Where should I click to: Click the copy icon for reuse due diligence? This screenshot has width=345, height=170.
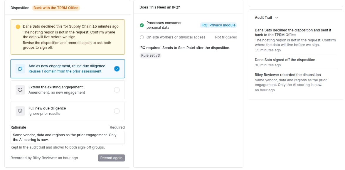[20, 69]
